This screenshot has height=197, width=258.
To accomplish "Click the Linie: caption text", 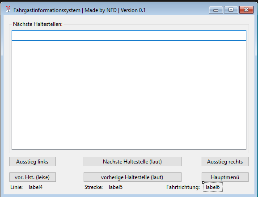I will coord(17,187).
